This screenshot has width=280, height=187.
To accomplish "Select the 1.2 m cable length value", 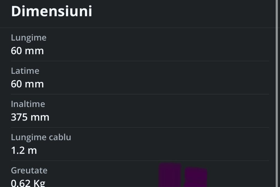I will tap(24, 150).
